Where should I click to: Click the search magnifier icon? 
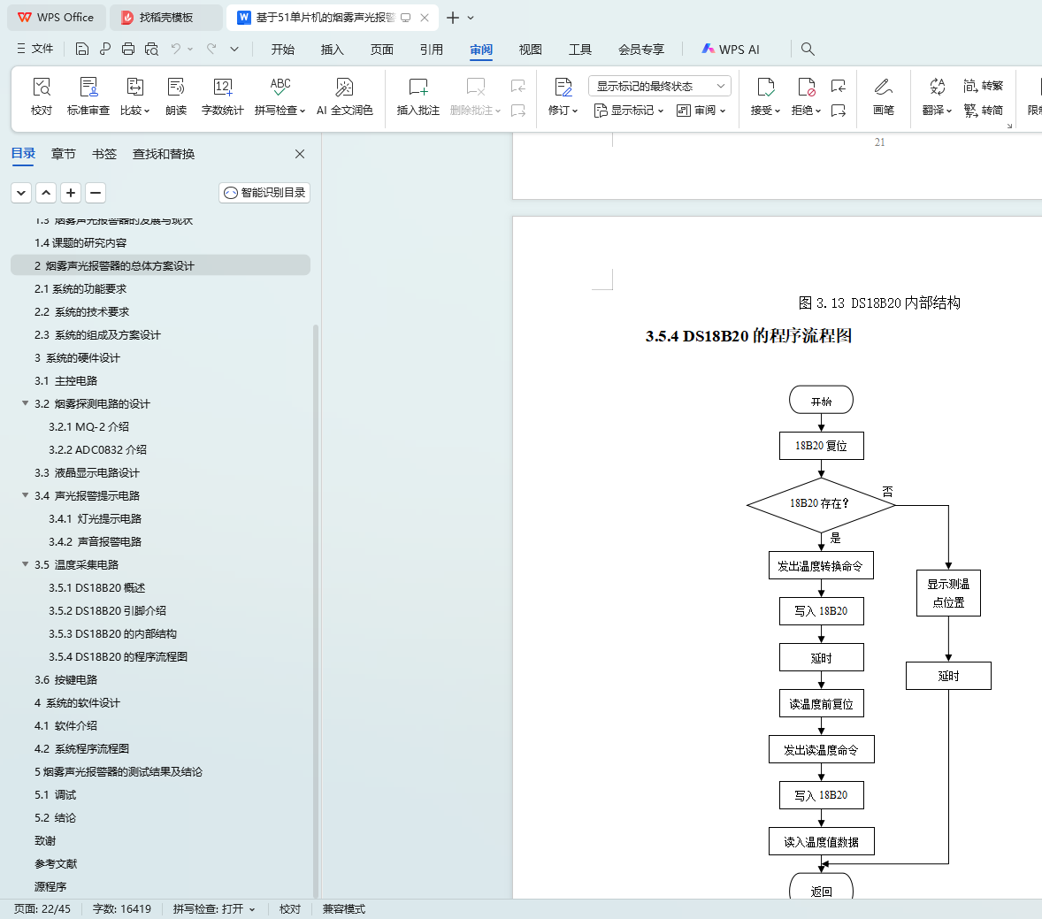808,49
